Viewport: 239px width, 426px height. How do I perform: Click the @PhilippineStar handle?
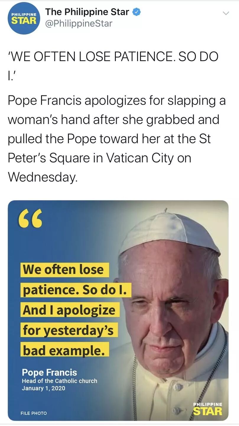pos(79,24)
